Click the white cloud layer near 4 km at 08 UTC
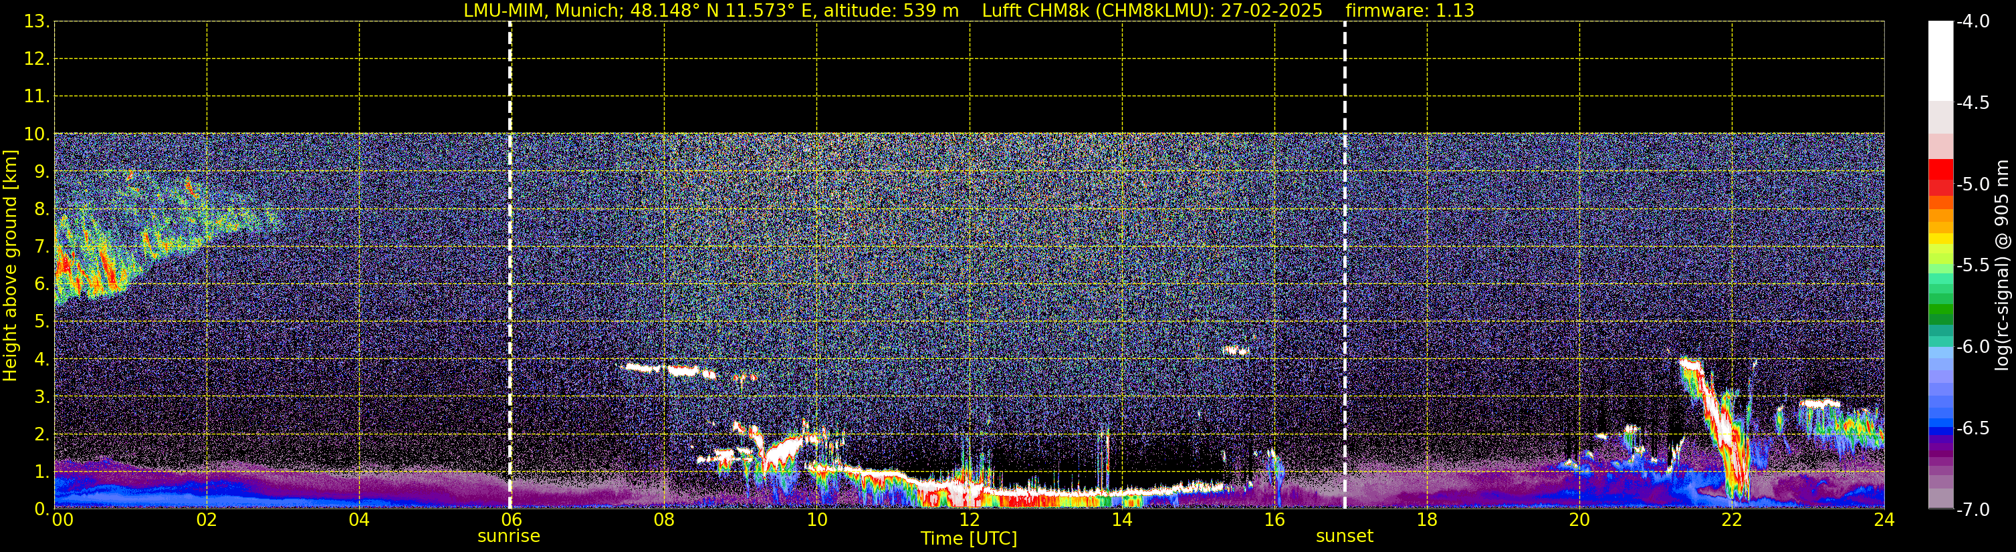2016x552 pixels. click(x=669, y=370)
